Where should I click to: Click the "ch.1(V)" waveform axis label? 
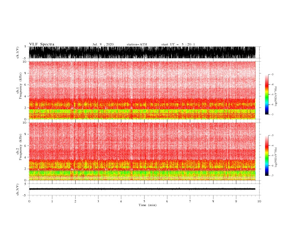pyautogui.click(x=18, y=52)
